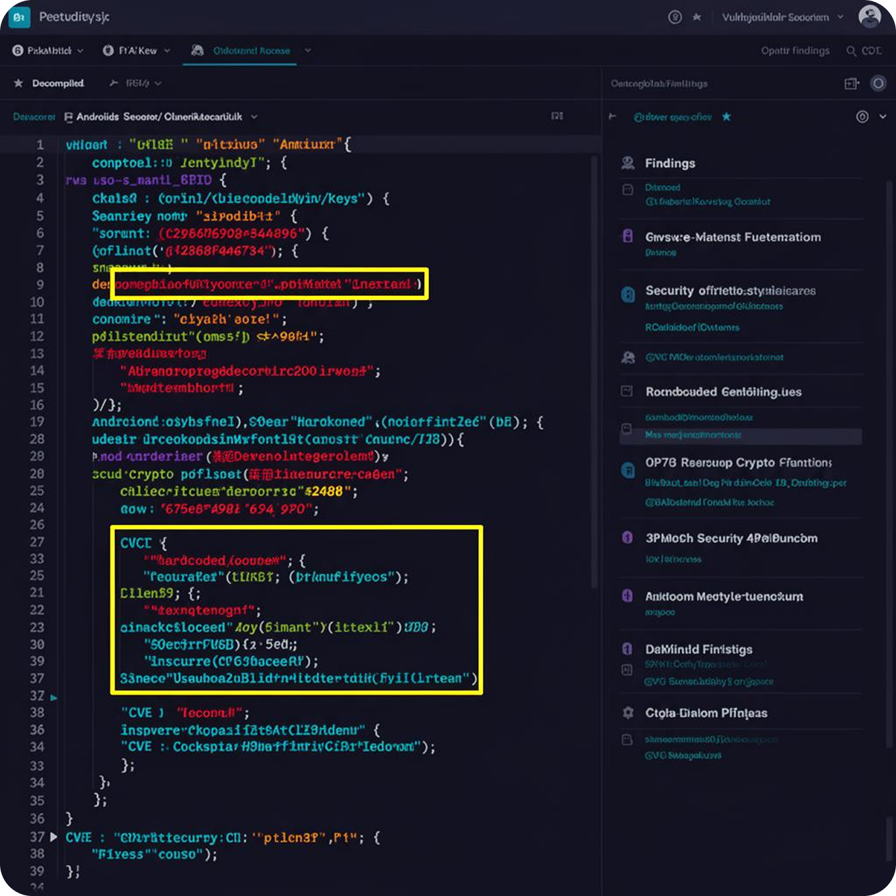Open the DaMinıld Finıstigs finding
Screen dimensions: 896x896
[698, 649]
